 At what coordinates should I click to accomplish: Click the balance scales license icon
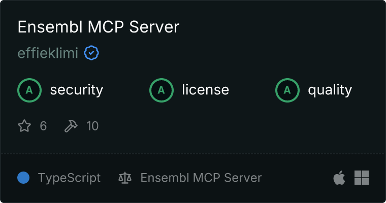(x=125, y=178)
